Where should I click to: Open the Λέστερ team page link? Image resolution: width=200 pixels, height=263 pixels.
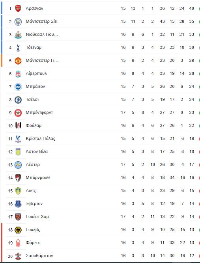[x=33, y=164]
